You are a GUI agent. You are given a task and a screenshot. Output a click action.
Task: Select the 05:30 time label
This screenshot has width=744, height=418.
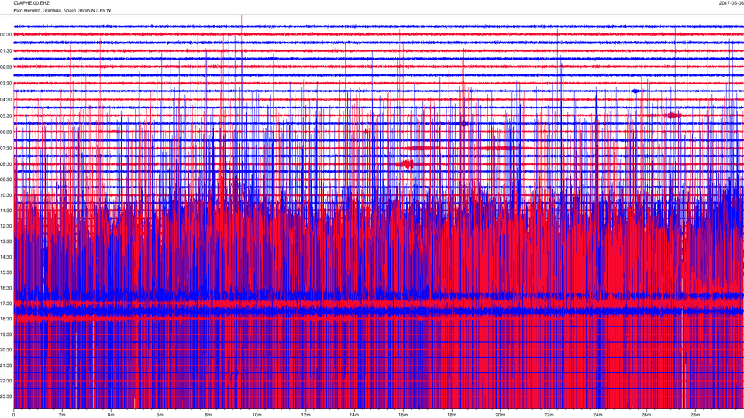point(6,116)
